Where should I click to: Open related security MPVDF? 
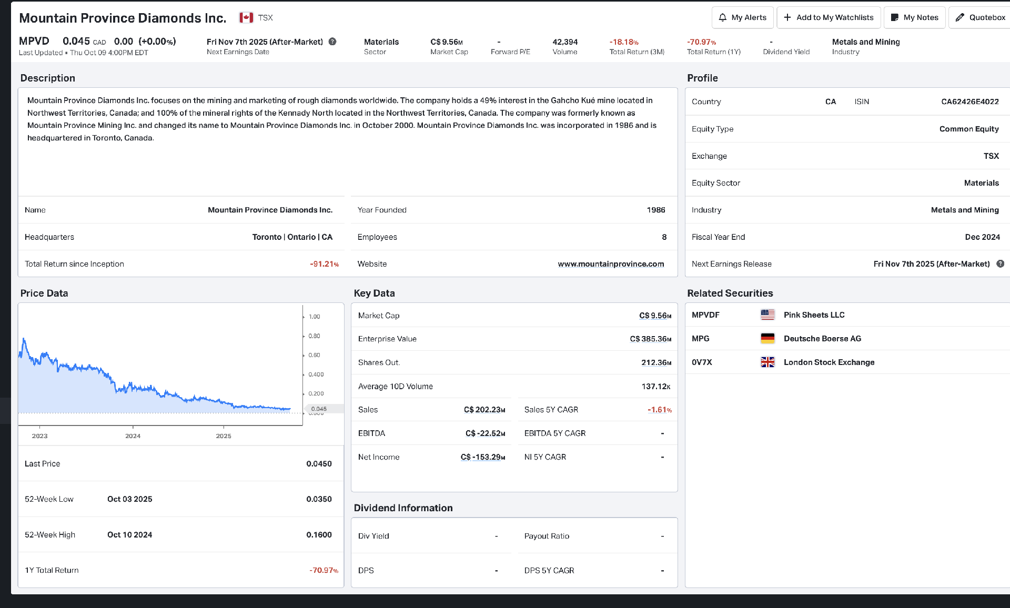click(x=705, y=315)
